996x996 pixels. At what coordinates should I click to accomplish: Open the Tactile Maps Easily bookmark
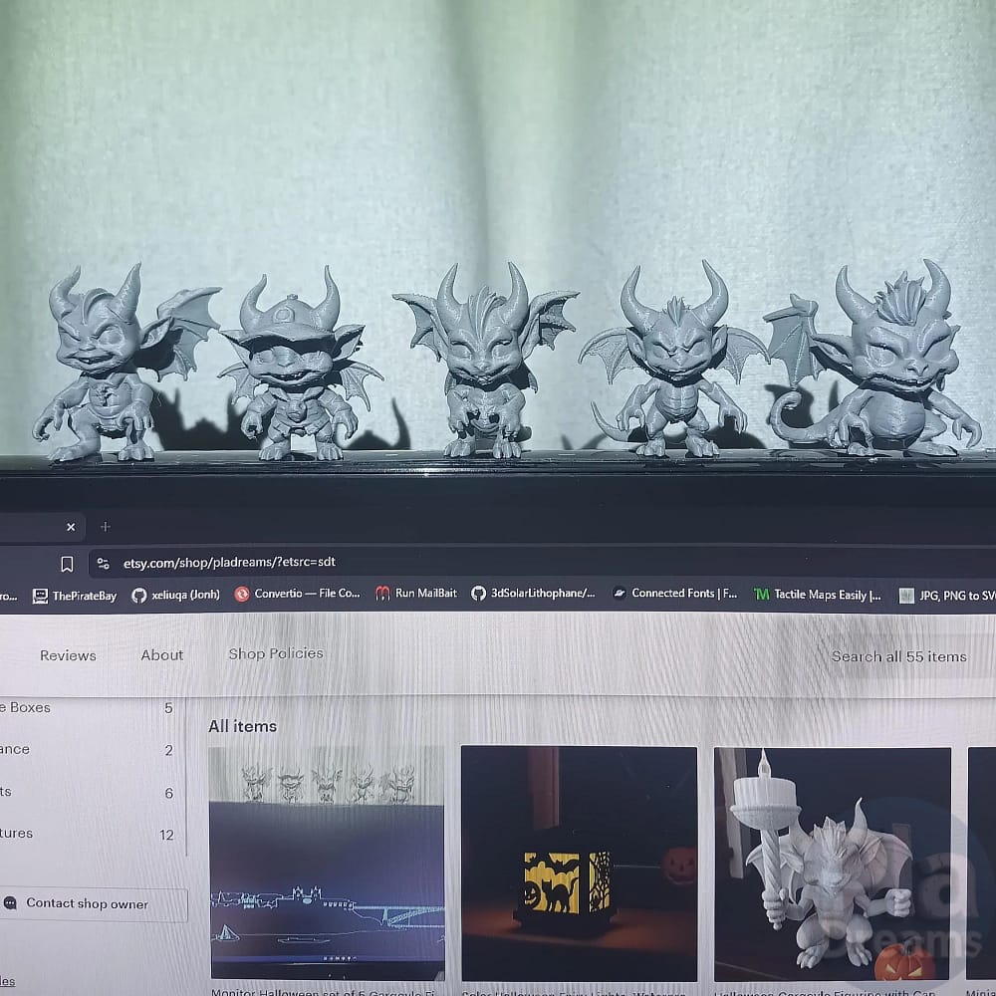click(818, 595)
